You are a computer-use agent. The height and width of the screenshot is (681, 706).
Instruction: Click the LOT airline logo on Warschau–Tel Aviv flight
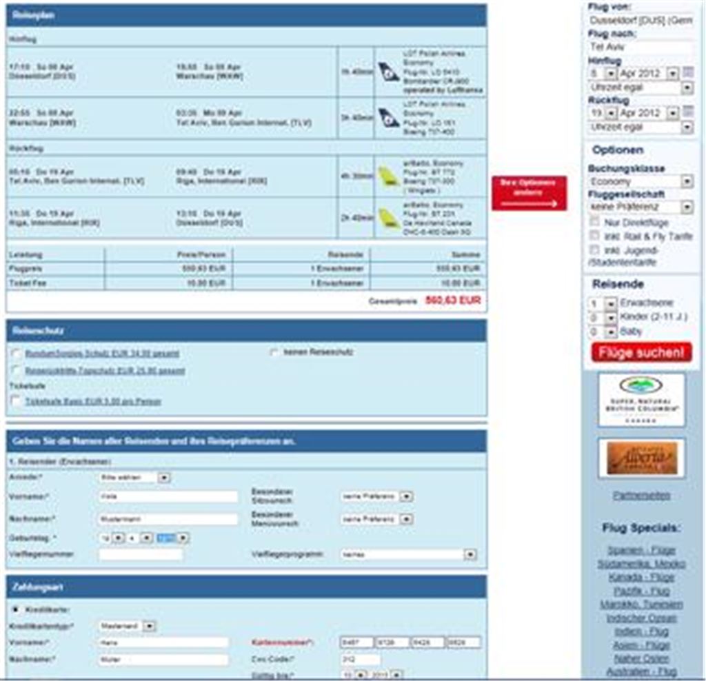point(388,117)
